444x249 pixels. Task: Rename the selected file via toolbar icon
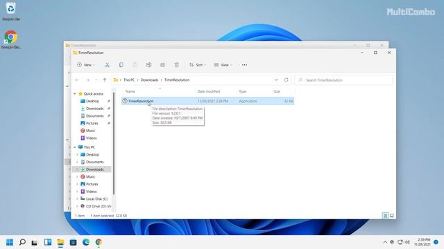click(x=148, y=65)
